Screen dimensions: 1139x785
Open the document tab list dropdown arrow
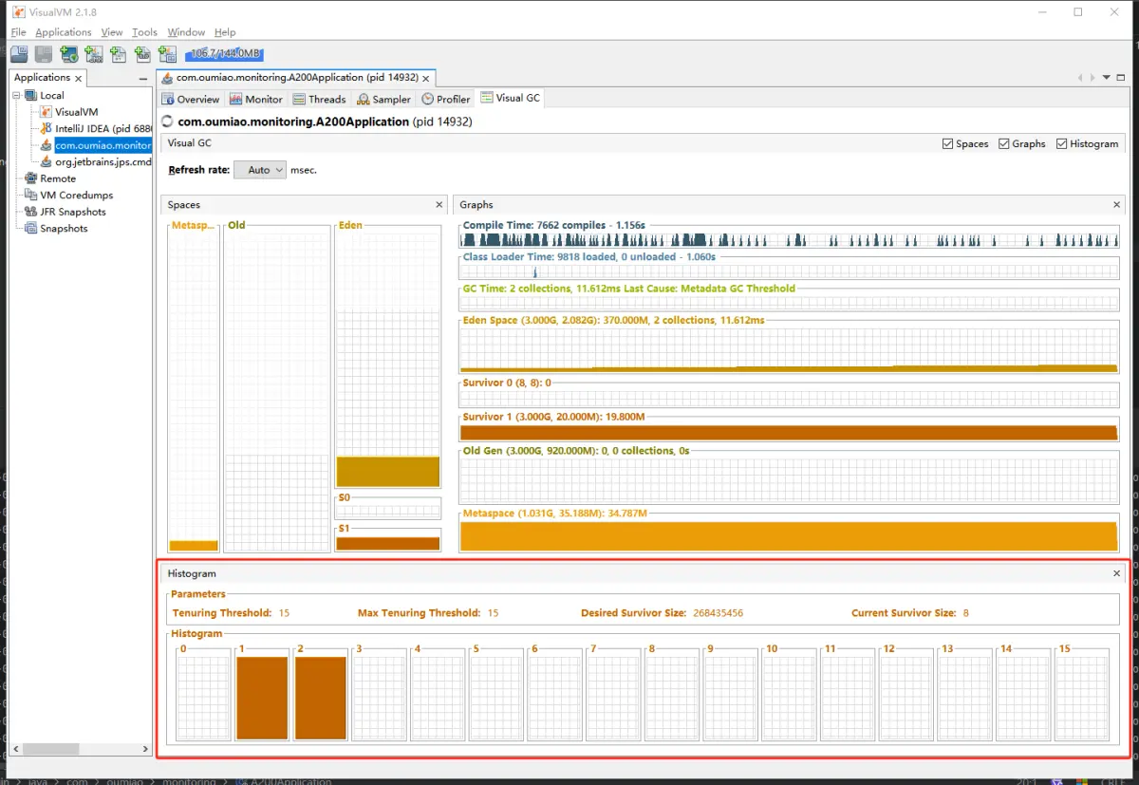coord(1107,78)
